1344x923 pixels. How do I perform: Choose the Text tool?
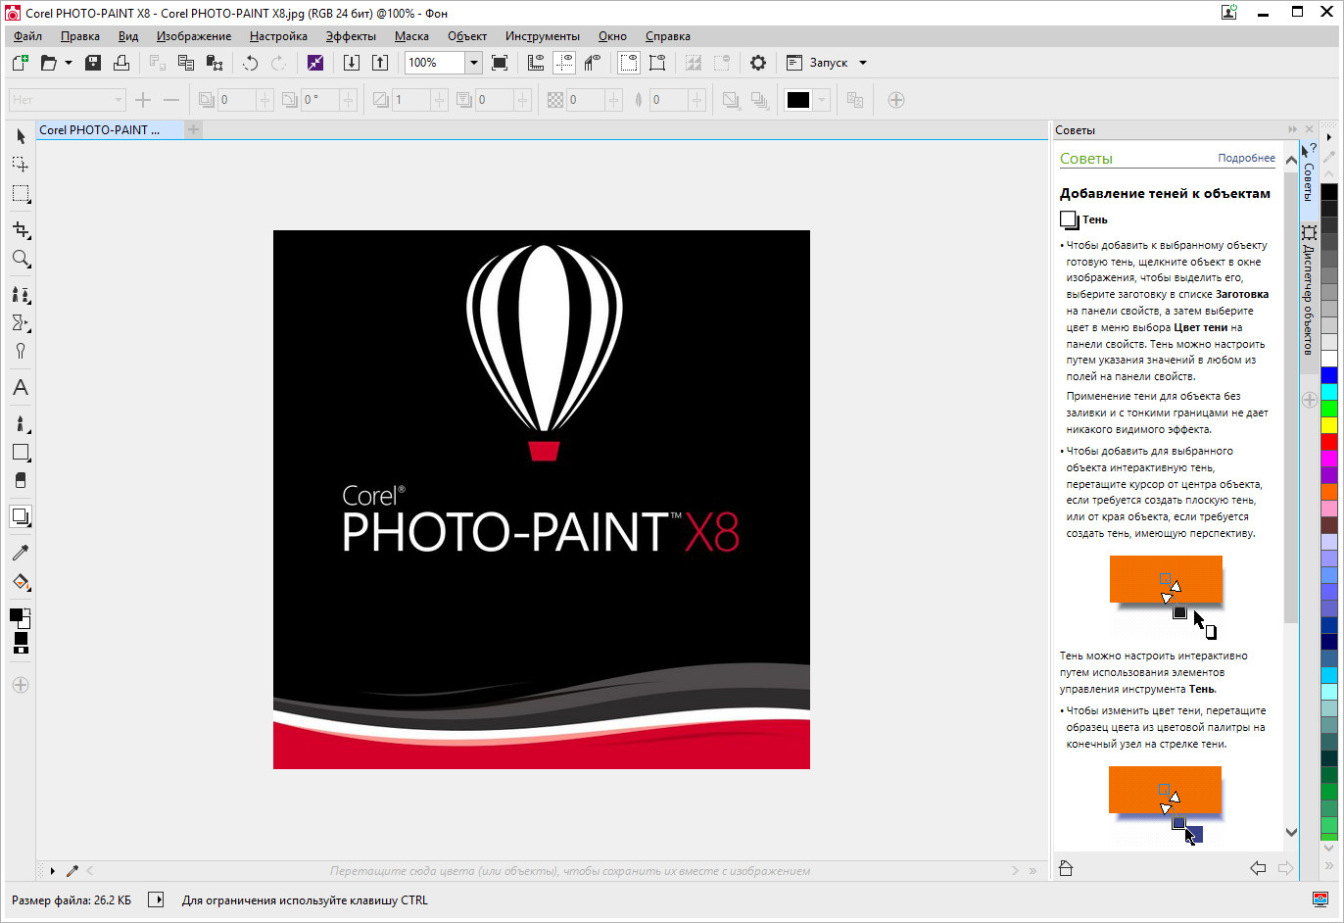[21, 388]
